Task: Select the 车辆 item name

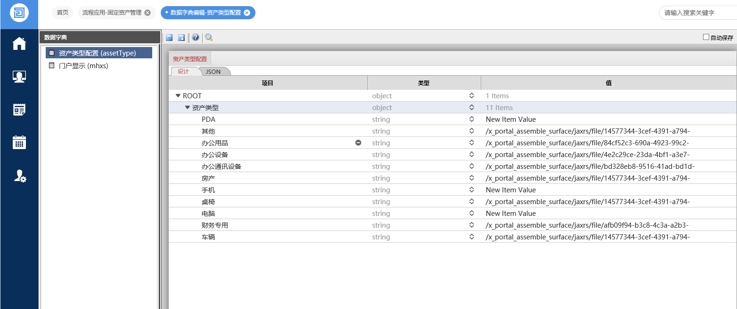Action: point(208,237)
